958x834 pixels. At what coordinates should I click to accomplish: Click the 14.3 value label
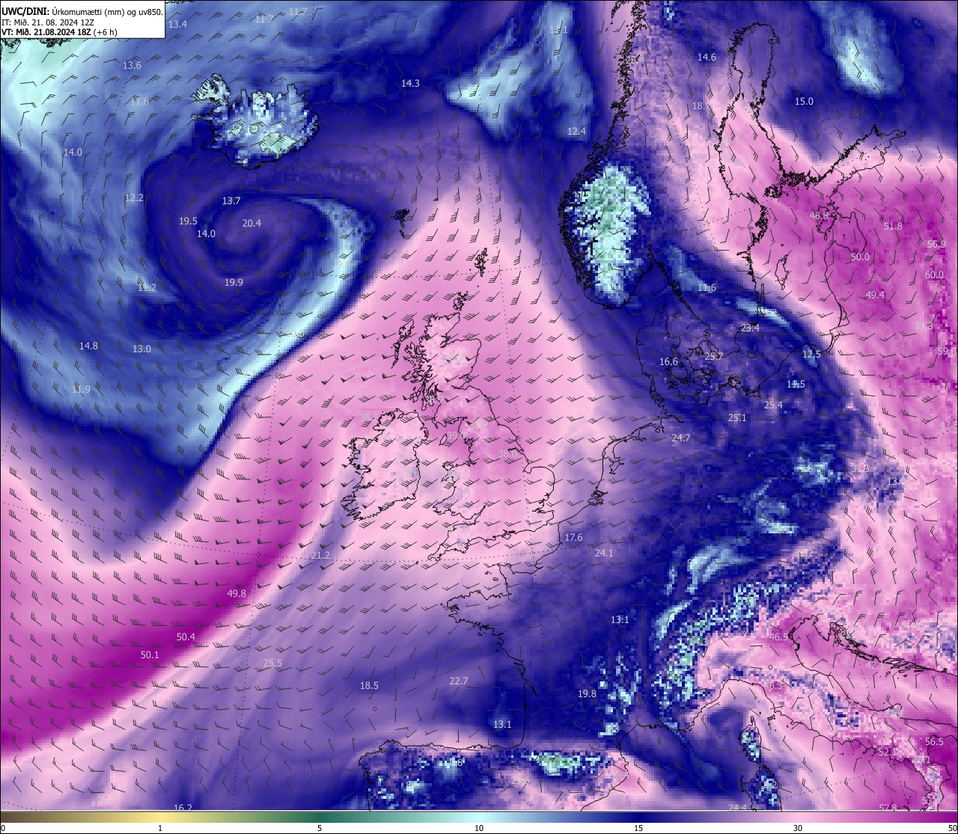tap(410, 83)
